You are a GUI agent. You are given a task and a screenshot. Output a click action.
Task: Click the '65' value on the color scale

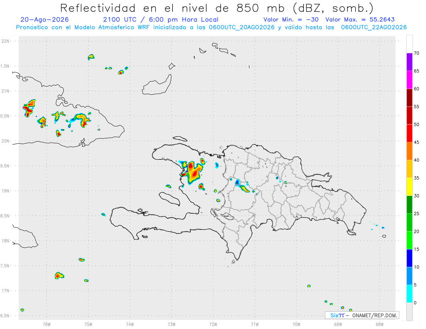coord(416,71)
